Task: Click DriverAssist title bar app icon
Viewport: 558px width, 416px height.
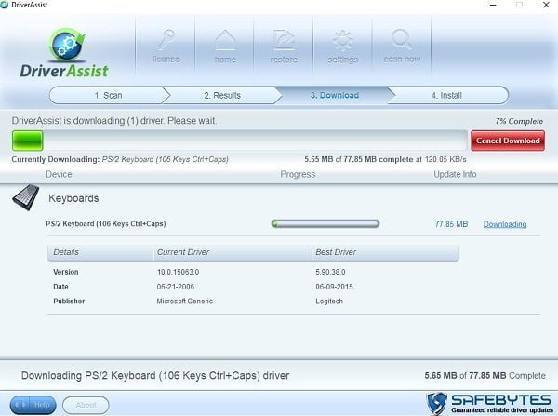Action: [5, 5]
